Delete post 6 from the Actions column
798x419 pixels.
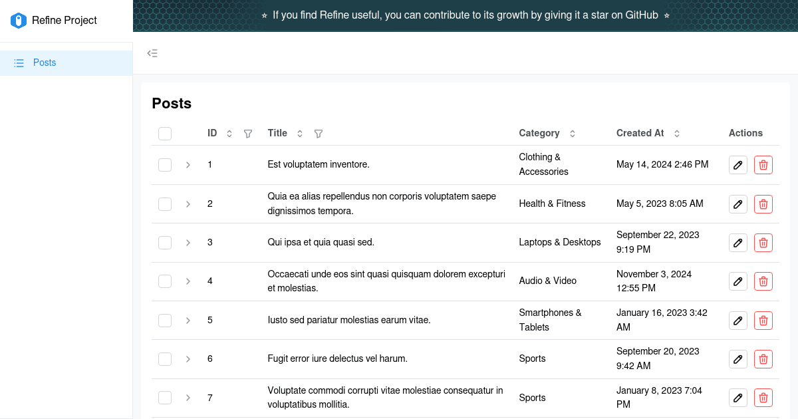[763, 358]
